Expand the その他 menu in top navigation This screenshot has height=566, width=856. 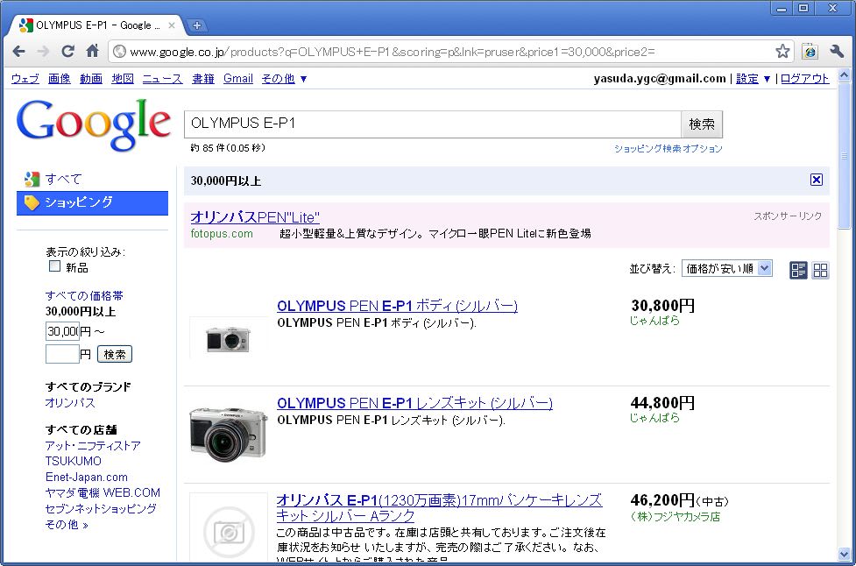(x=284, y=79)
